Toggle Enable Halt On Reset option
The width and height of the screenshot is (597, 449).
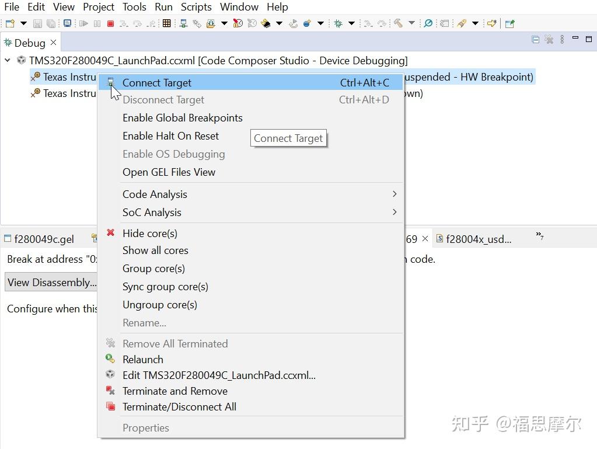click(x=170, y=135)
